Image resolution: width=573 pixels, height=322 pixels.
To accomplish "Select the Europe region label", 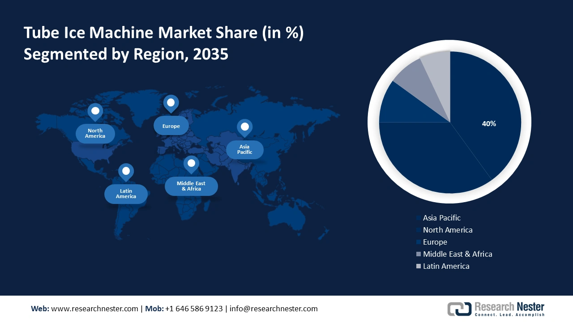I will pyautogui.click(x=171, y=126).
